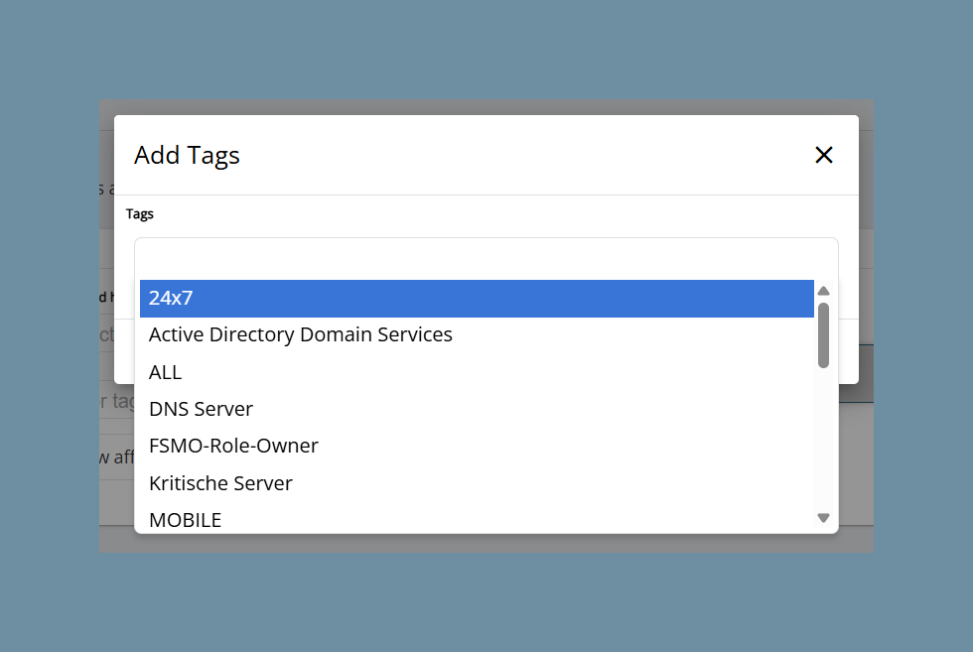Choose the FSMO-Role-Owner tag

coord(477,446)
